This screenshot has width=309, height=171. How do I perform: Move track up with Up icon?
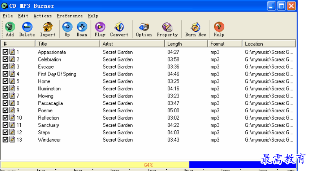(x=67, y=27)
